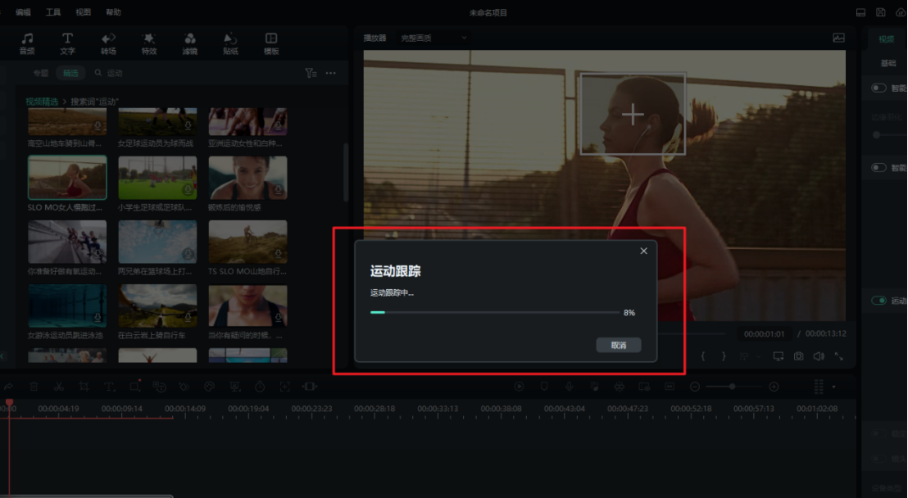Open the 转场 transitions tab

coord(108,43)
